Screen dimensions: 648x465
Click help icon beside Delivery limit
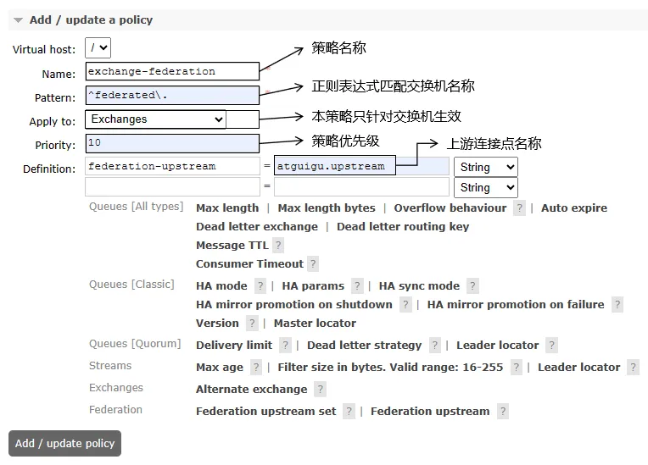coord(286,346)
